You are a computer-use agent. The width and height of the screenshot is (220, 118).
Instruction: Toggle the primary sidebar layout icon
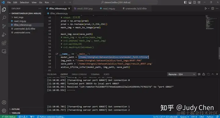(x=185, y=2)
